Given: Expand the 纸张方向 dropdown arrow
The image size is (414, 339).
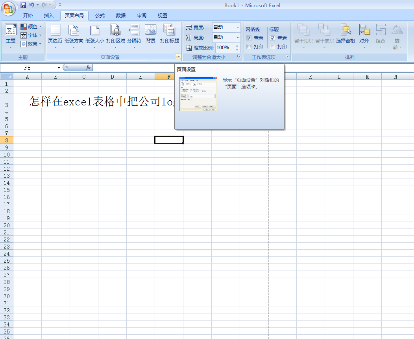Looking at the screenshot, I should [74, 48].
